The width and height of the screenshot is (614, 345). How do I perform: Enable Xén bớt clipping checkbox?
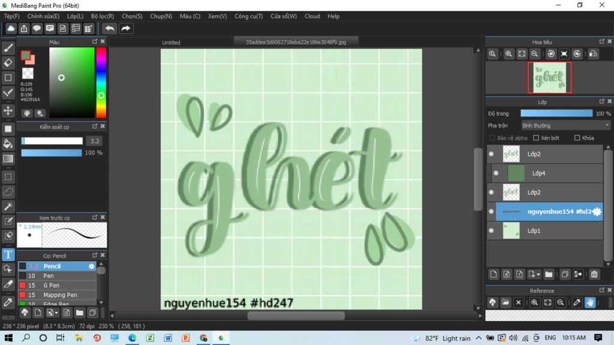click(536, 138)
